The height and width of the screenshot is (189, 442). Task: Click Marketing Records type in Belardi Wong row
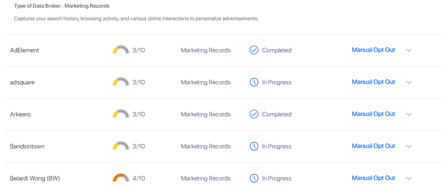point(206,178)
